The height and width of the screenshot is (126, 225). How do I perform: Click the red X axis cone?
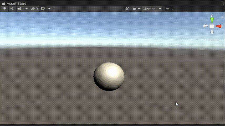[x=218, y=26]
